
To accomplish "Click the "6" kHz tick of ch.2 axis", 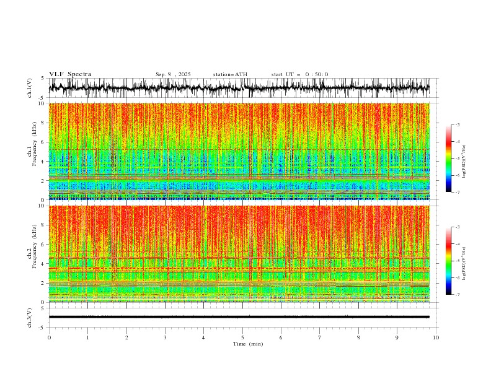I will (x=44, y=244).
